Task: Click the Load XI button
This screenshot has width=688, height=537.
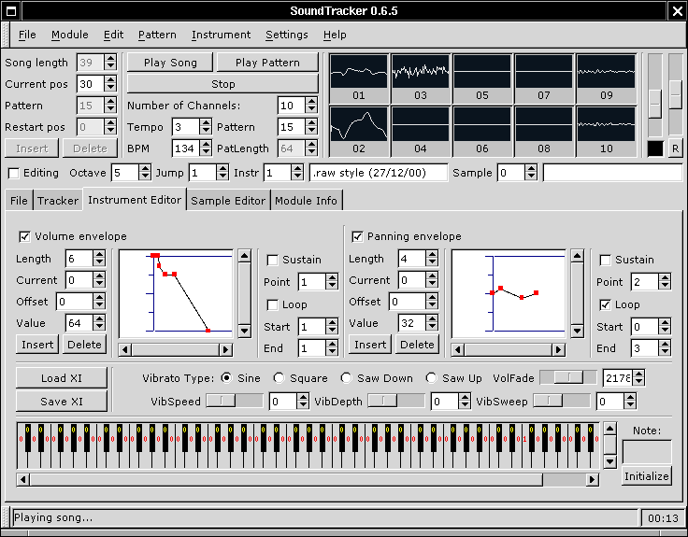Action: [62, 378]
